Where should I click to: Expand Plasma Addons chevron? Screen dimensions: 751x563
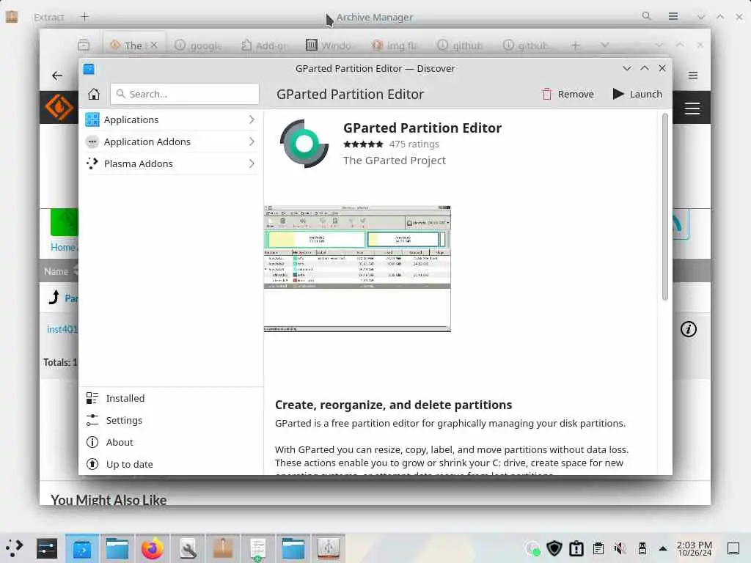click(x=252, y=163)
